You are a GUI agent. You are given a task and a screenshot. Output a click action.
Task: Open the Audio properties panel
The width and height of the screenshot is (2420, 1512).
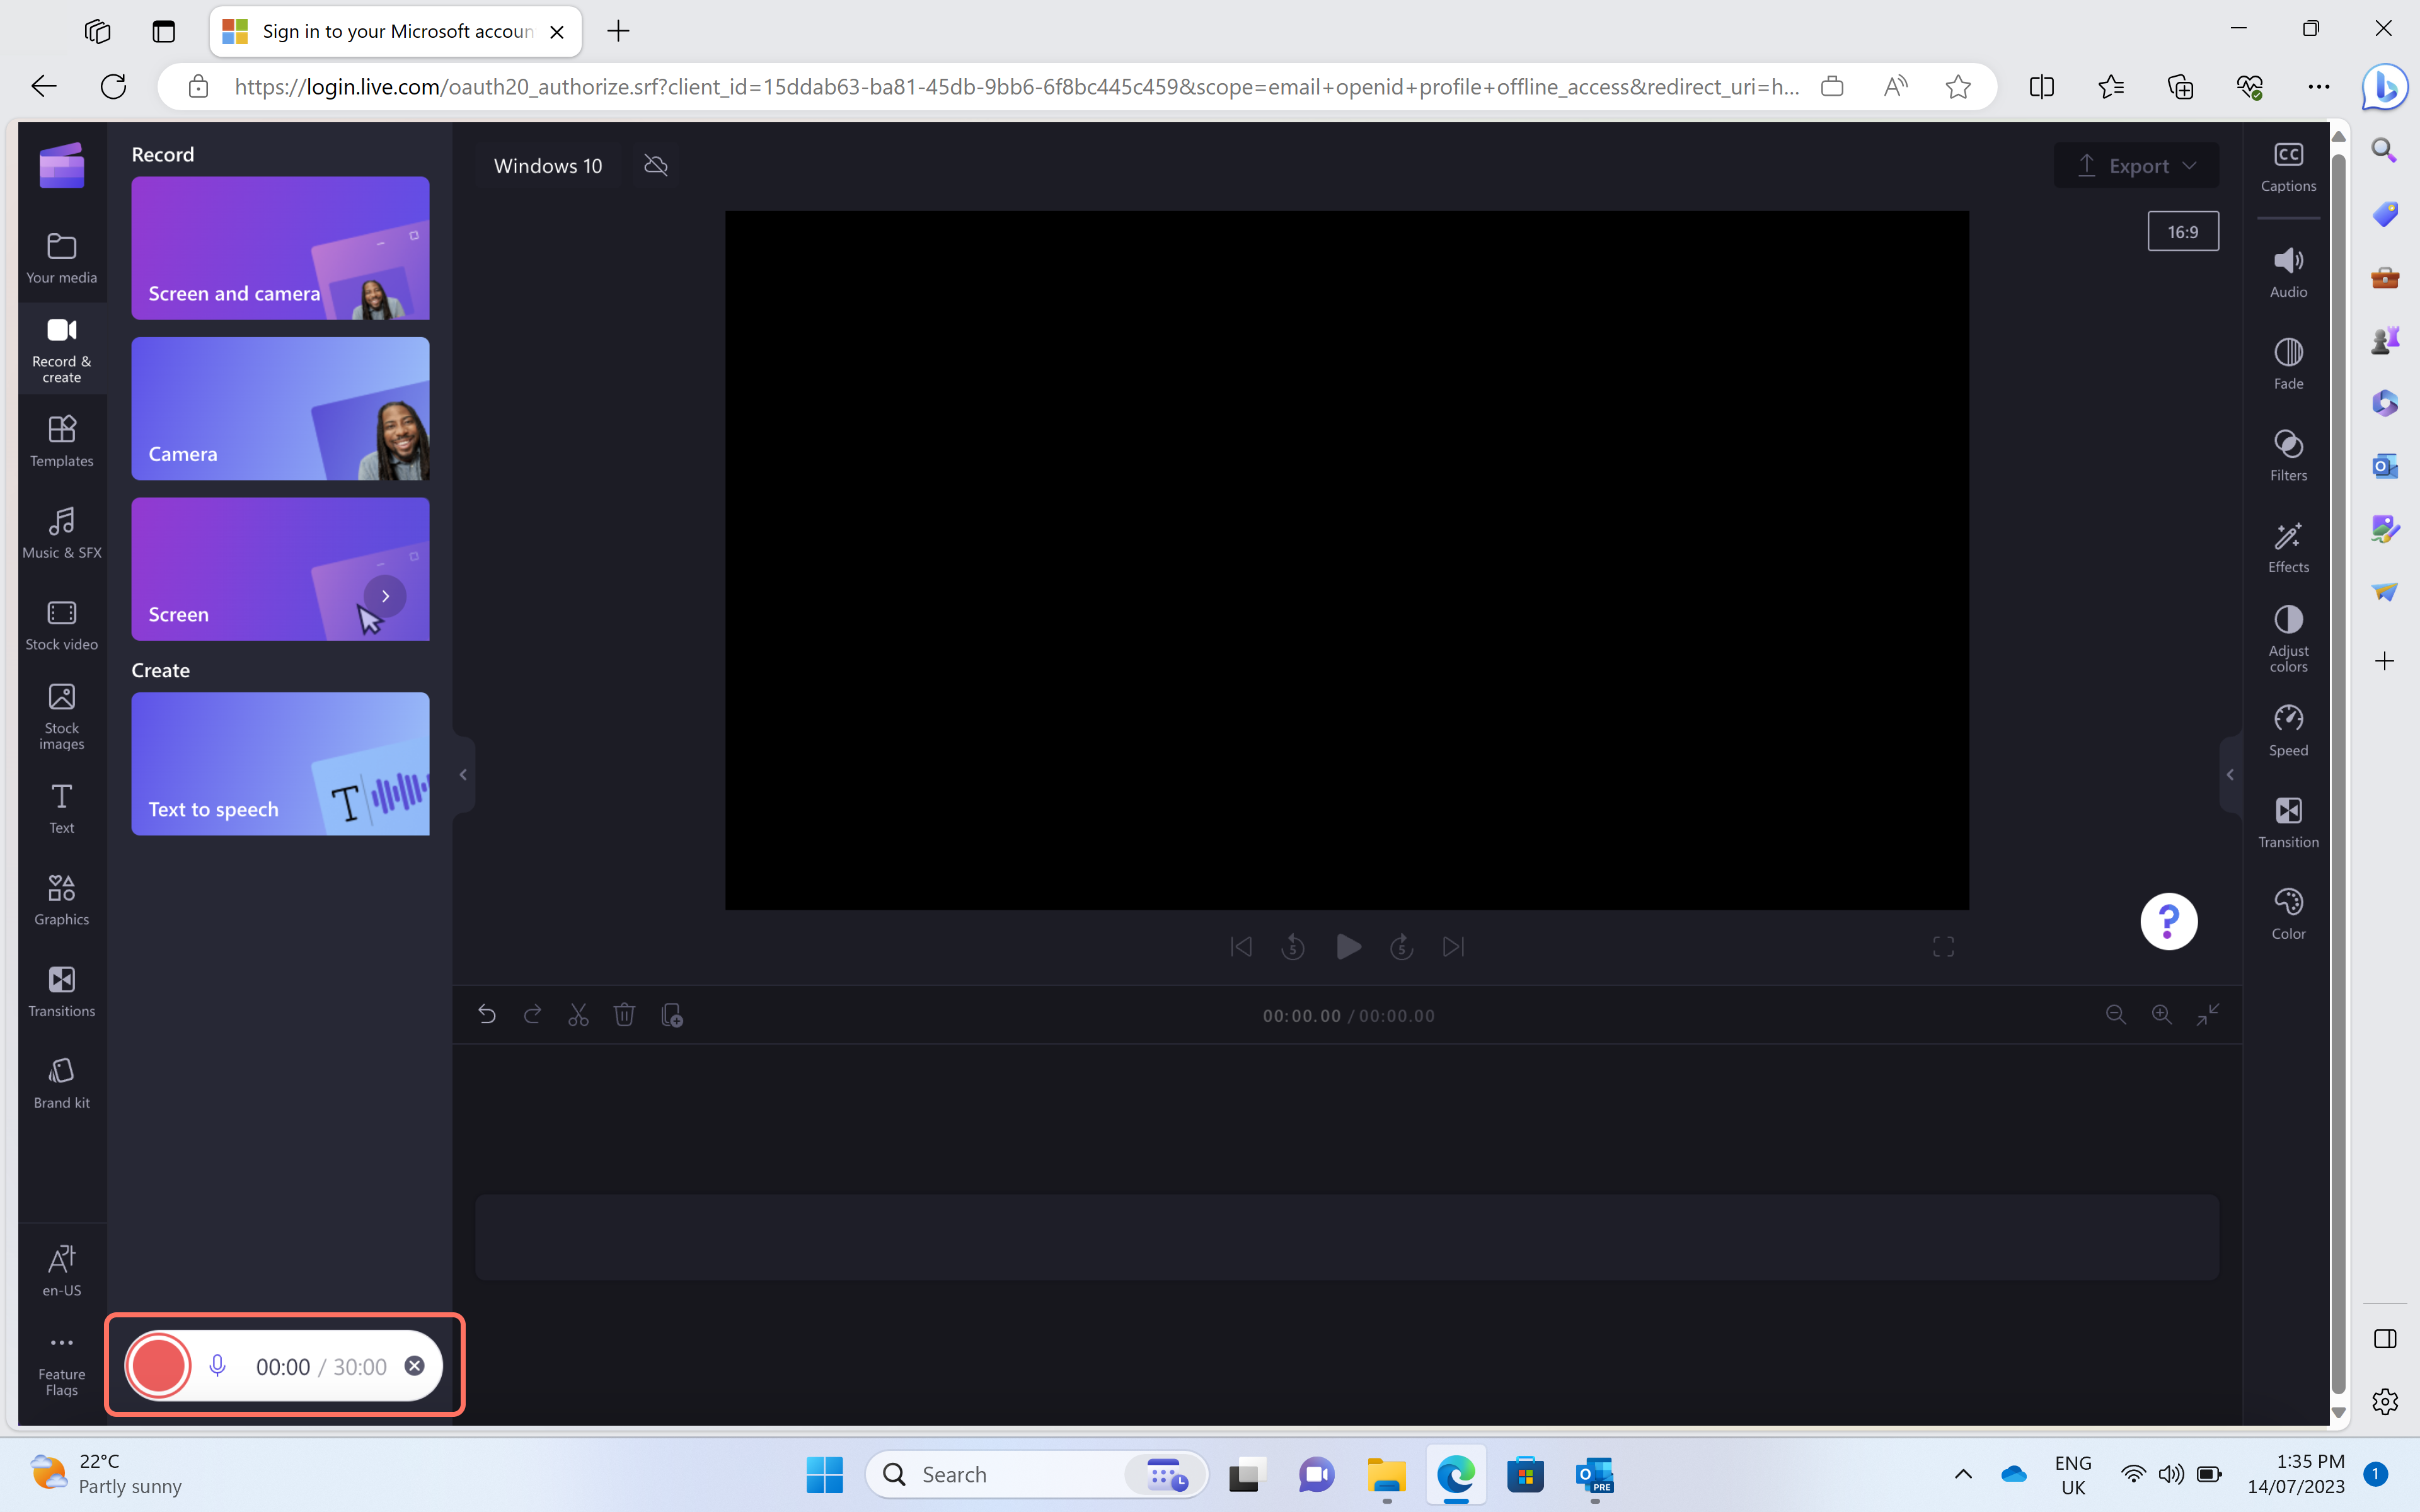(x=2288, y=272)
